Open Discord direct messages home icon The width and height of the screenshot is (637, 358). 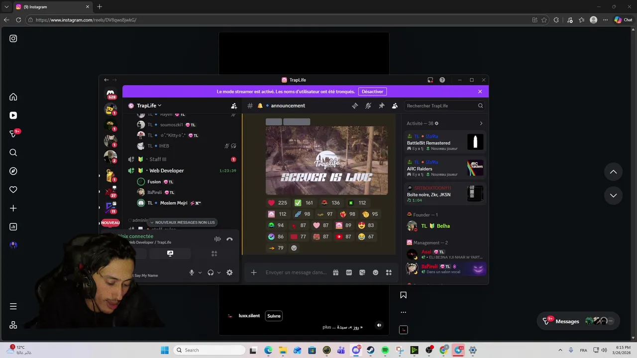[x=110, y=93]
